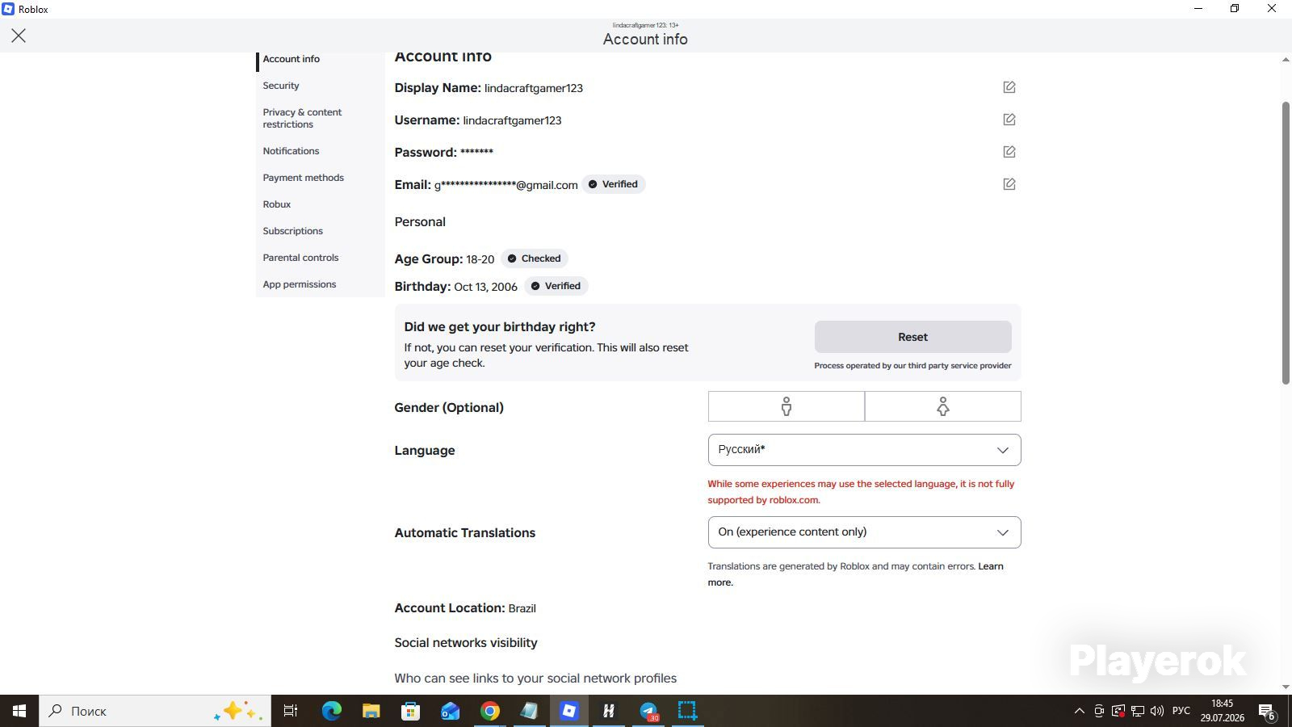Launch Google Chrome from the taskbar
This screenshot has height=727, width=1292.
pos(490,711)
